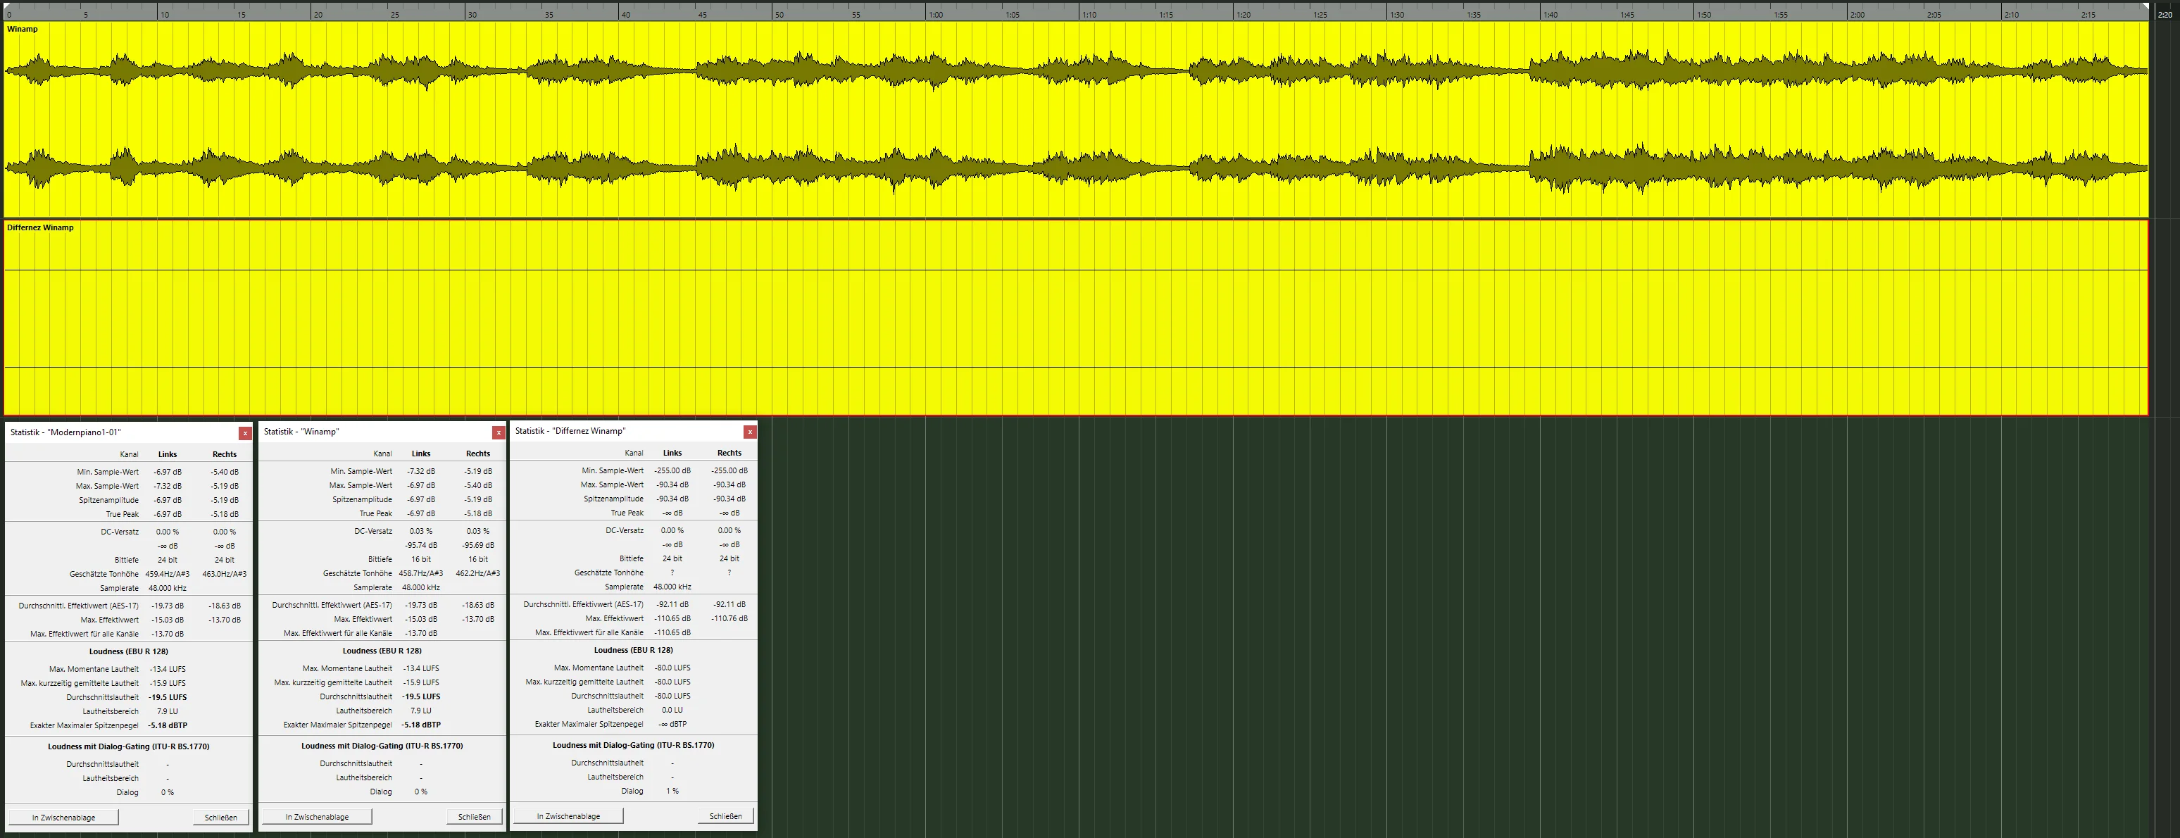Close the Statistik "Winamp" dialog with its red X

tap(499, 432)
